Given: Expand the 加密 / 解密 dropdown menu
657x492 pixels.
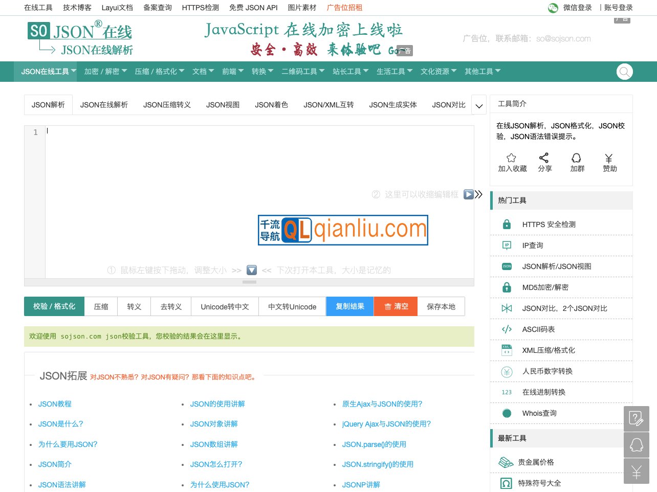Looking at the screenshot, I should 104,72.
